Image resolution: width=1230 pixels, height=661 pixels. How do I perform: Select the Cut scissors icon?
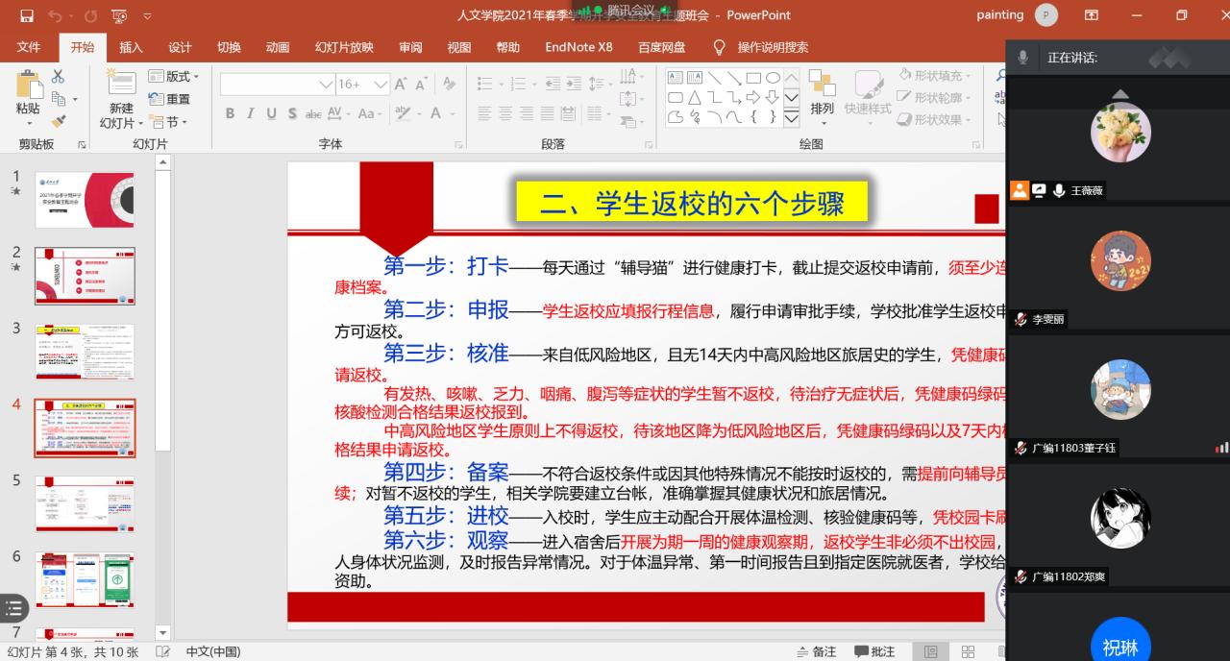[x=59, y=77]
